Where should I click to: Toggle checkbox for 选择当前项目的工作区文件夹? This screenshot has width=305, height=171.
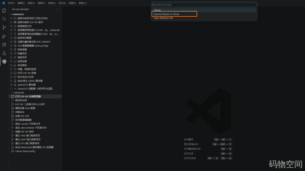pyautogui.click(x=11, y=18)
